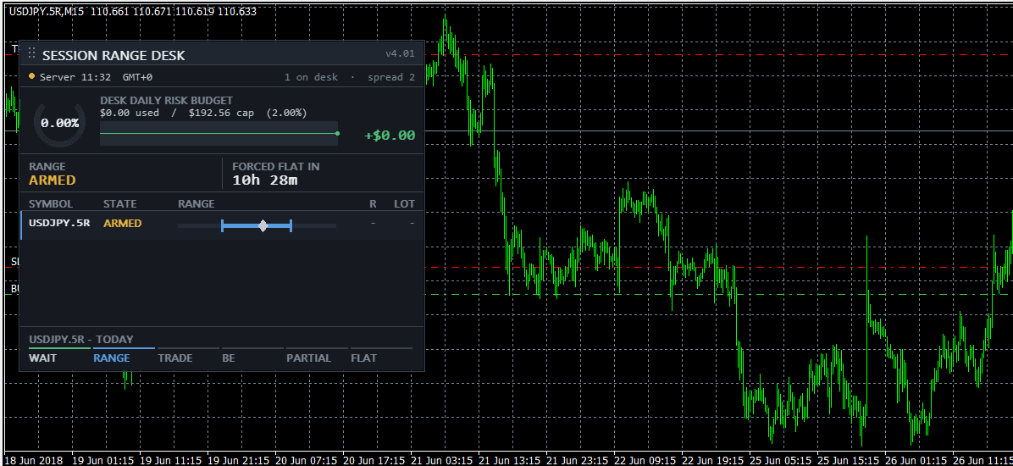Click the v4.01 version label
Image resolution: width=1013 pixels, height=466 pixels.
click(400, 53)
